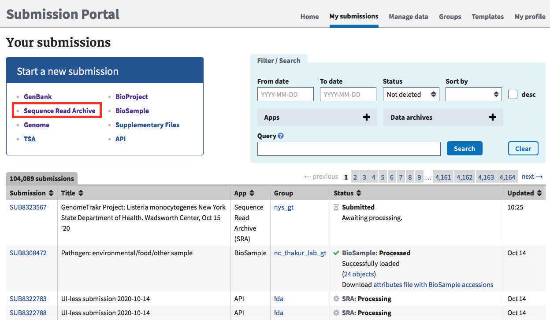Open submission SUB8323567
This screenshot has width=550, height=320.
(x=28, y=207)
